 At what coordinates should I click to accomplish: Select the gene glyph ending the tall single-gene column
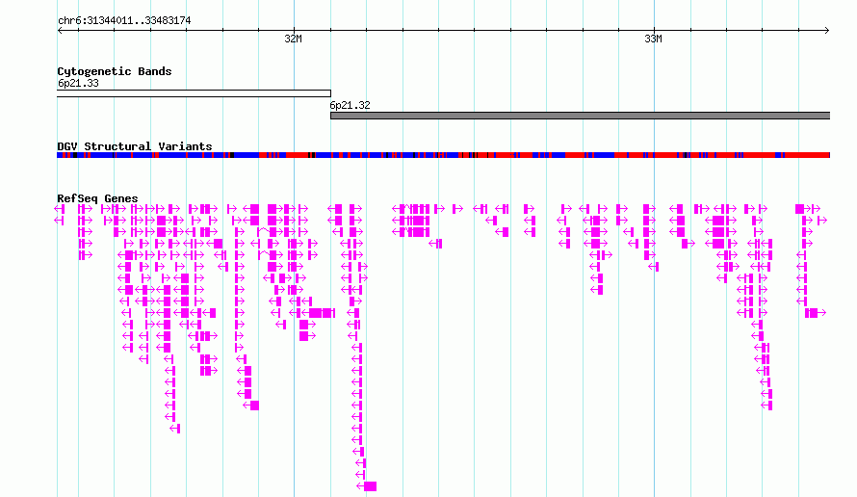366,486
